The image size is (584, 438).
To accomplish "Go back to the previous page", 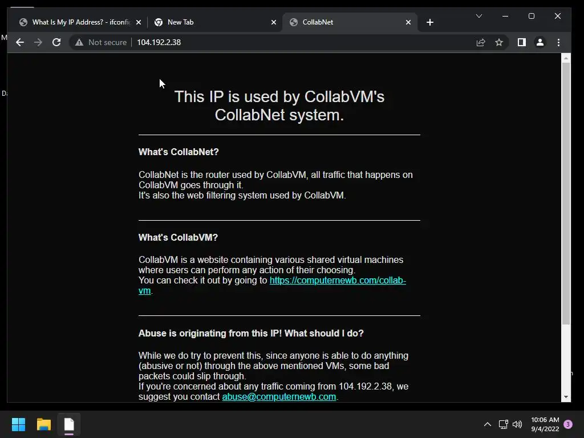I will tap(20, 42).
